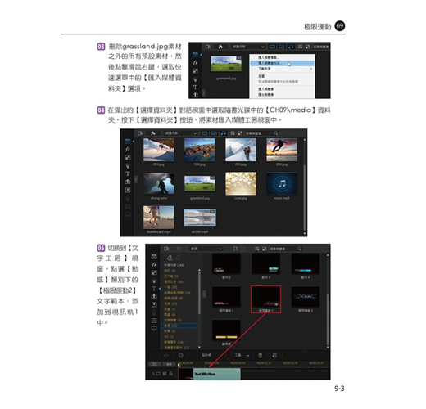Viewport: 426px width, 409px height.
Task: Select the highlighted blue category in title list
Action: click(179, 326)
